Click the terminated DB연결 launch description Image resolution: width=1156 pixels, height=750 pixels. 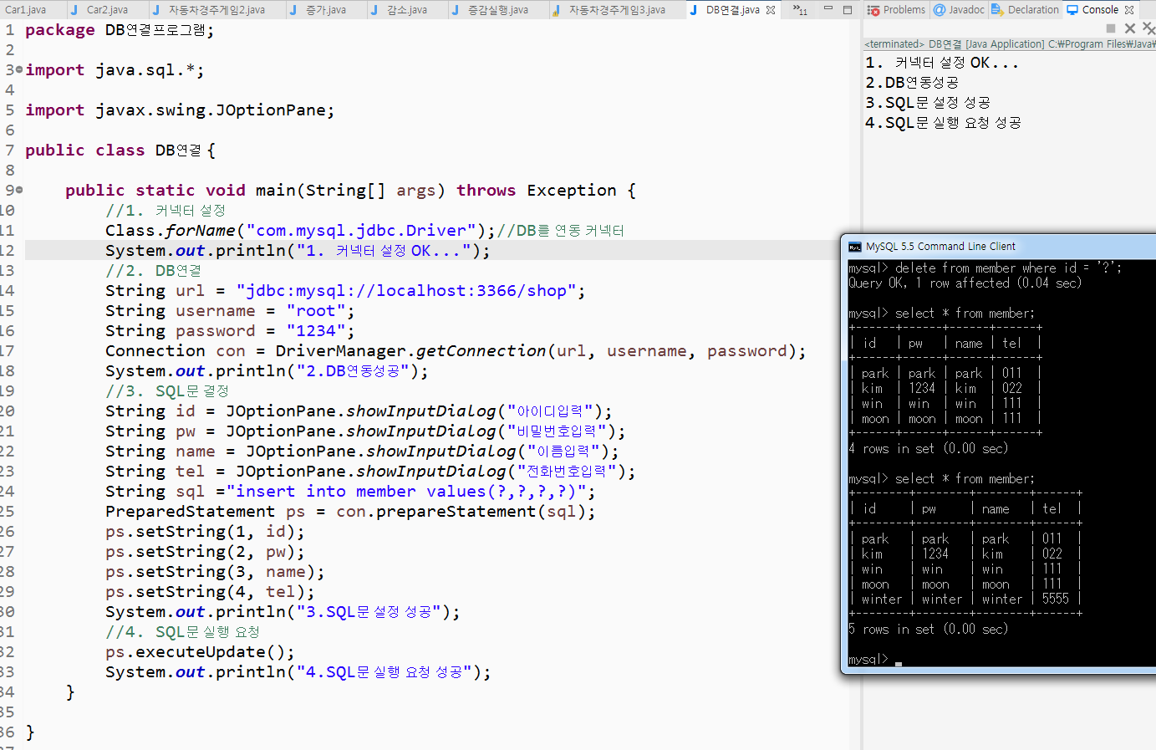pyautogui.click(x=1010, y=44)
